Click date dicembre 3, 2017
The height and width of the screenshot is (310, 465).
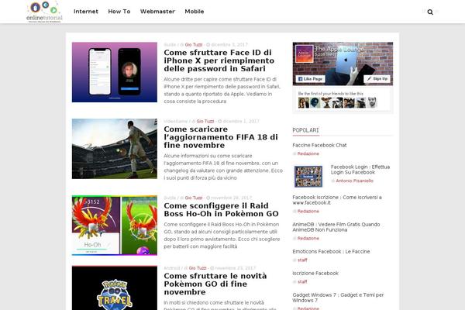coord(229,44)
